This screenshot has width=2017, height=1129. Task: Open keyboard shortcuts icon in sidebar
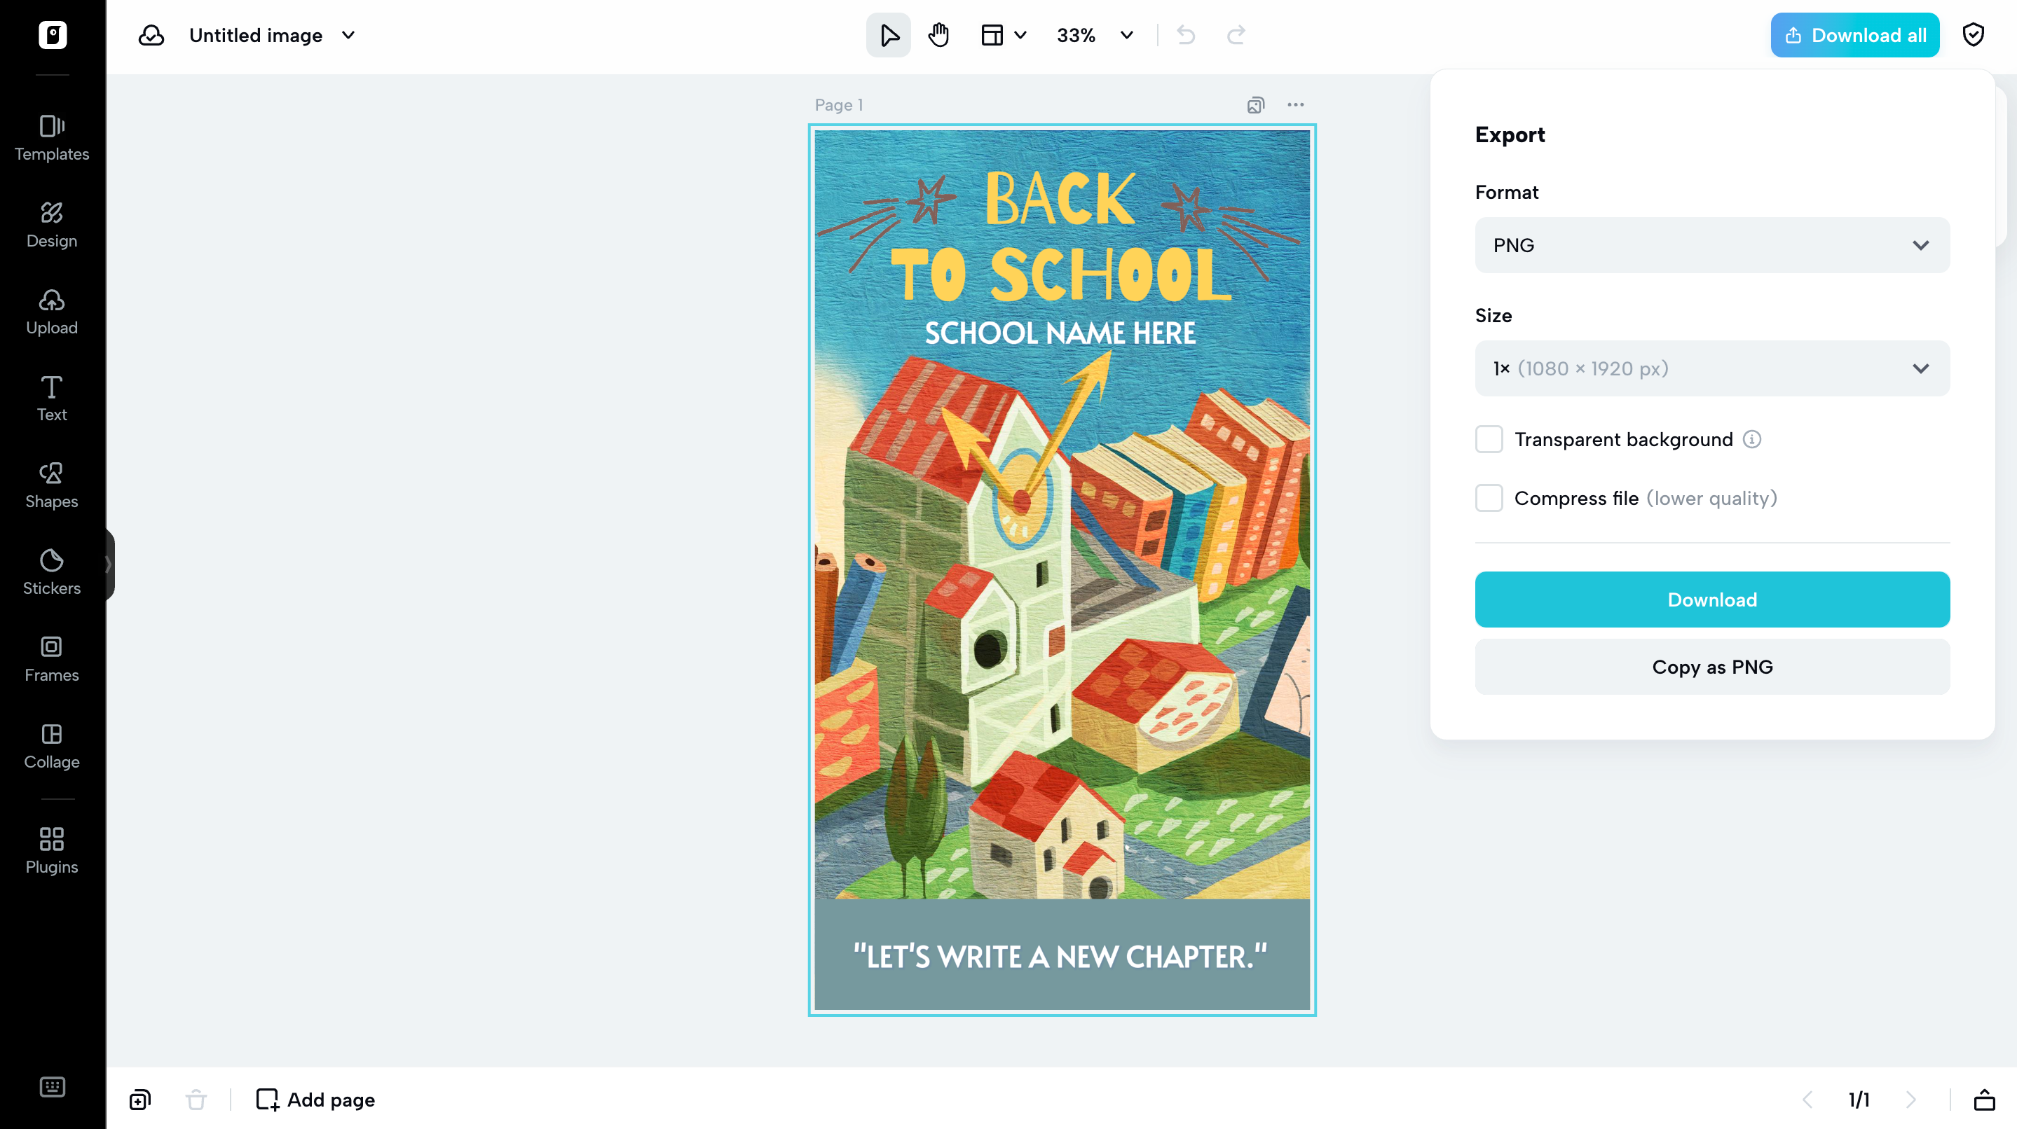coord(52,1087)
